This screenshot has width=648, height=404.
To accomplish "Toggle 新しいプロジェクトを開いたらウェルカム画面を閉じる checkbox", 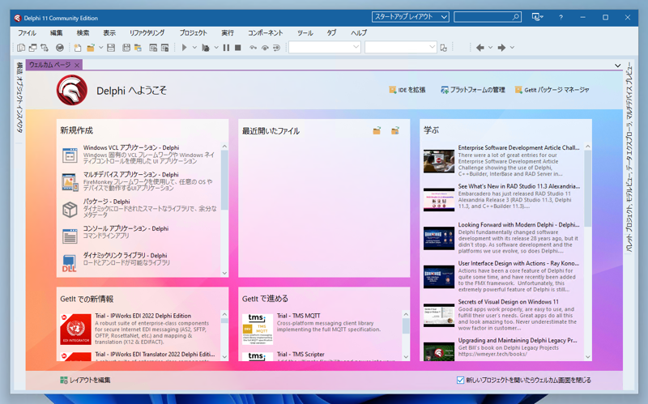I will pos(460,380).
